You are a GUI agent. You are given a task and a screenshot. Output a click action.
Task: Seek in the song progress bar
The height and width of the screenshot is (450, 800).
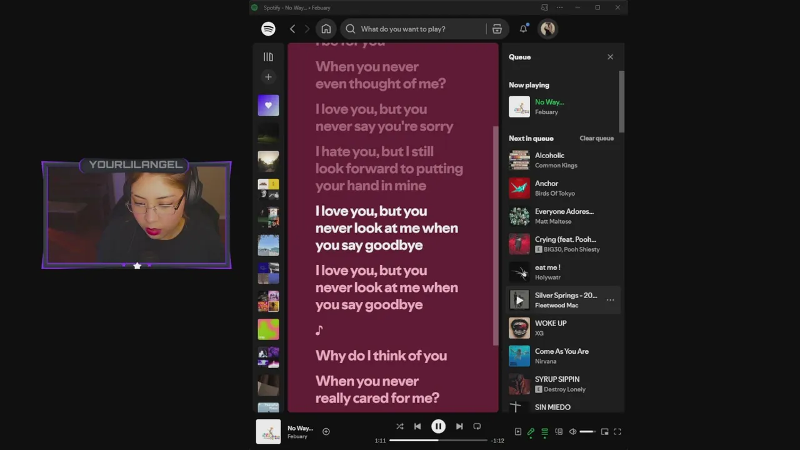tap(438, 441)
